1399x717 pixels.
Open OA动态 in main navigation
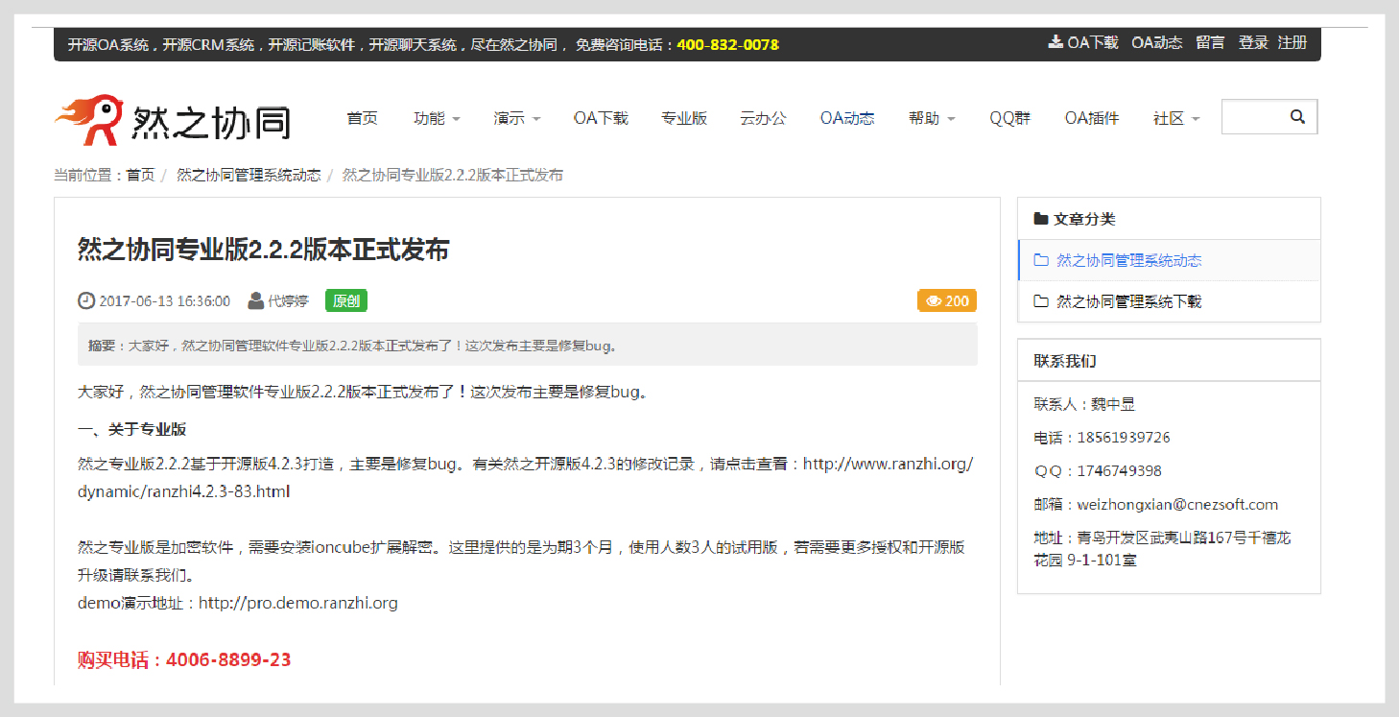click(847, 118)
